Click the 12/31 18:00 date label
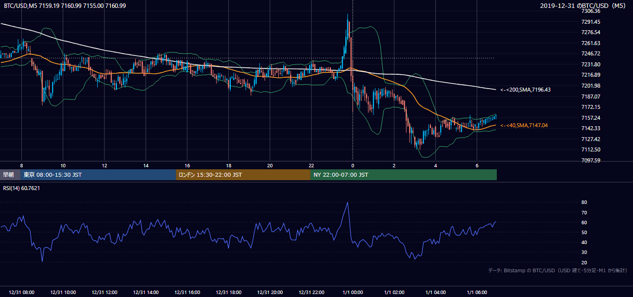Image resolution: width=633 pixels, height=297 pixels. coord(229,293)
